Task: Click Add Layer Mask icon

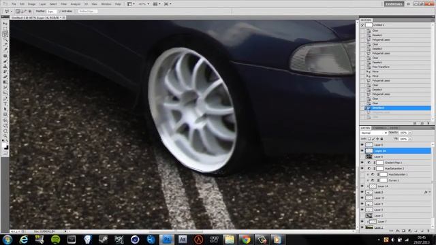Action: (x=404, y=231)
